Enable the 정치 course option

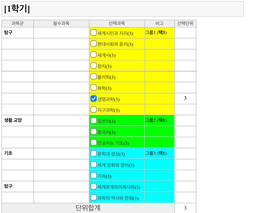[x=93, y=66]
